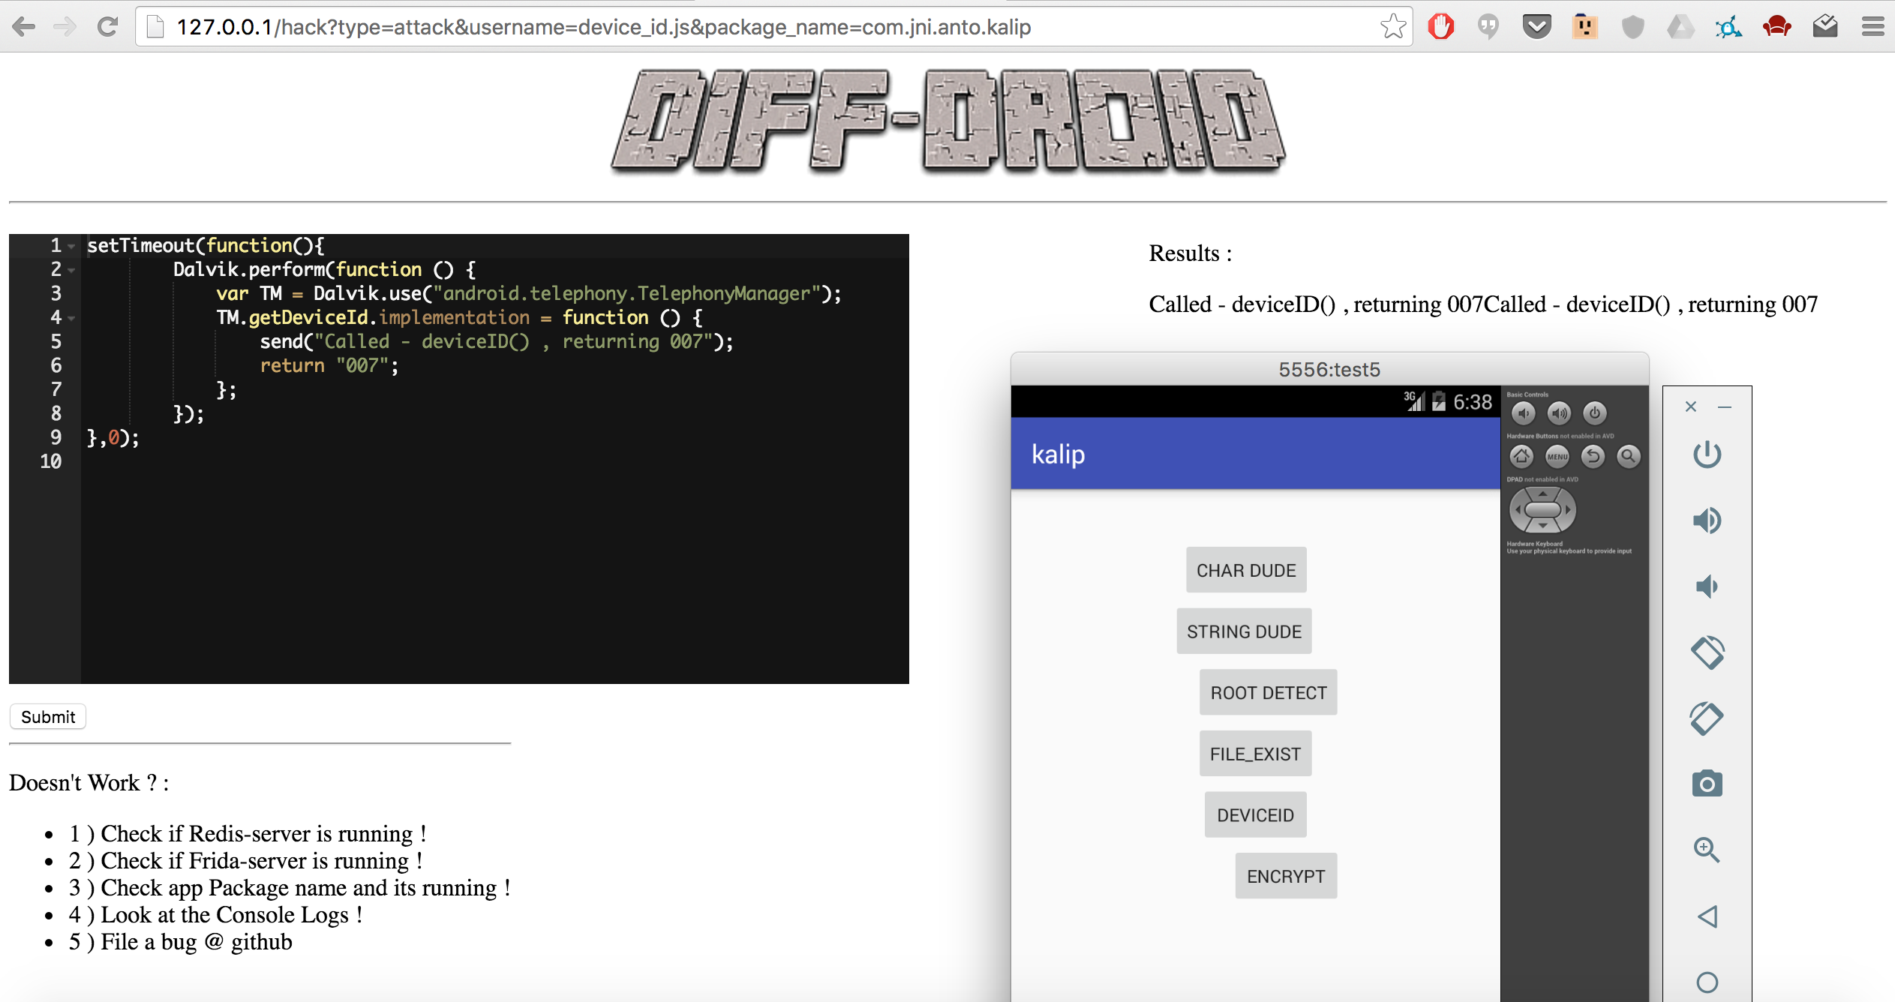This screenshot has width=1895, height=1002.
Task: Open the Chrome hamburger menu
Action: pyautogui.click(x=1872, y=27)
